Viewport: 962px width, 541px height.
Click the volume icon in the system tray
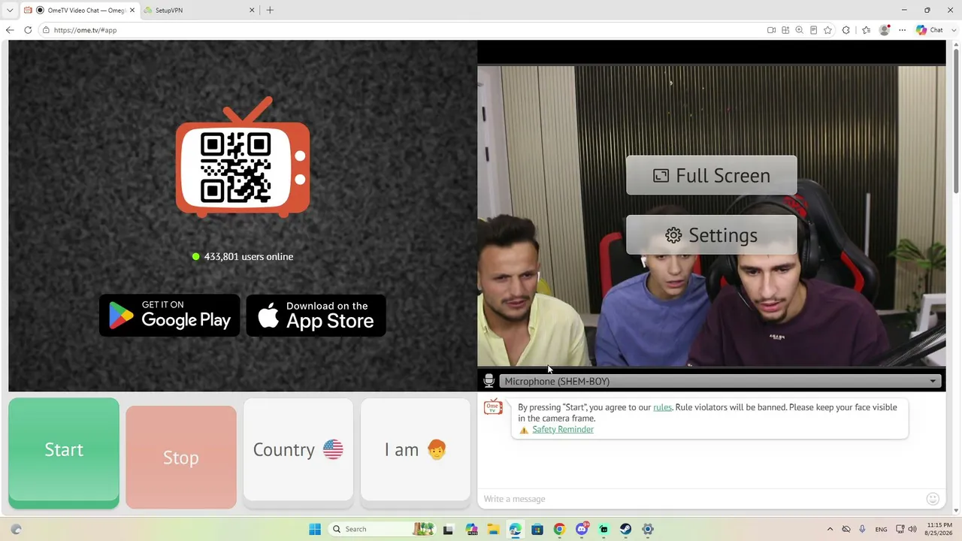(913, 529)
